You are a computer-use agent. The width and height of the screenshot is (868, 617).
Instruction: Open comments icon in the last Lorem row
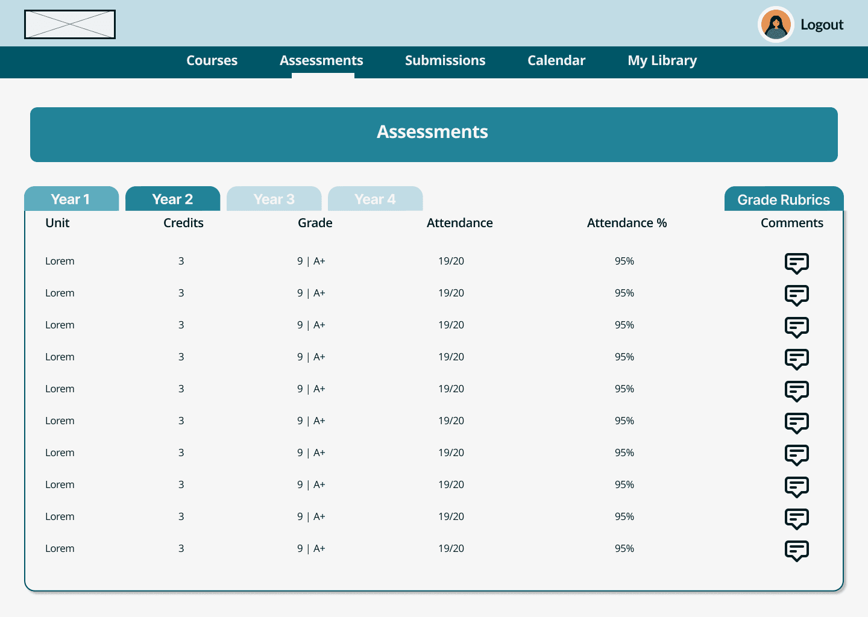click(796, 551)
